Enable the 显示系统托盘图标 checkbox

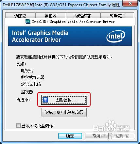pos(18,125)
